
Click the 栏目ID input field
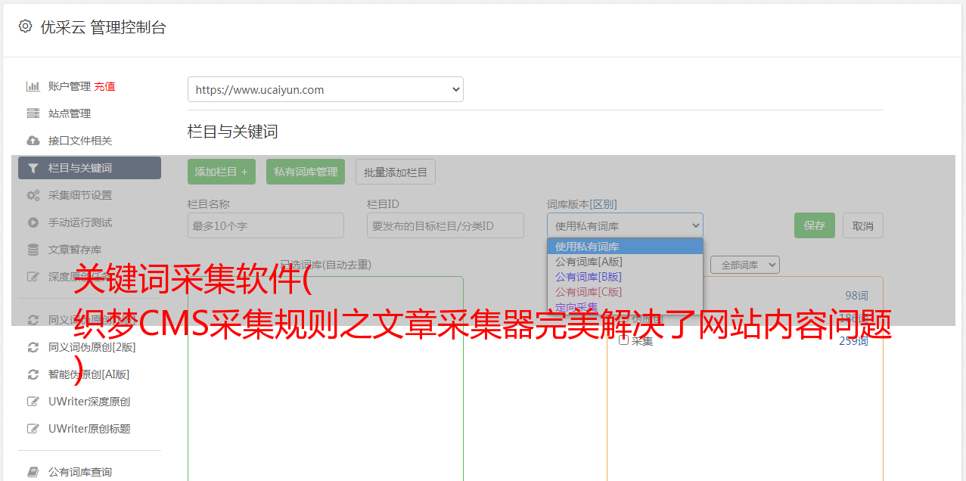(x=446, y=225)
